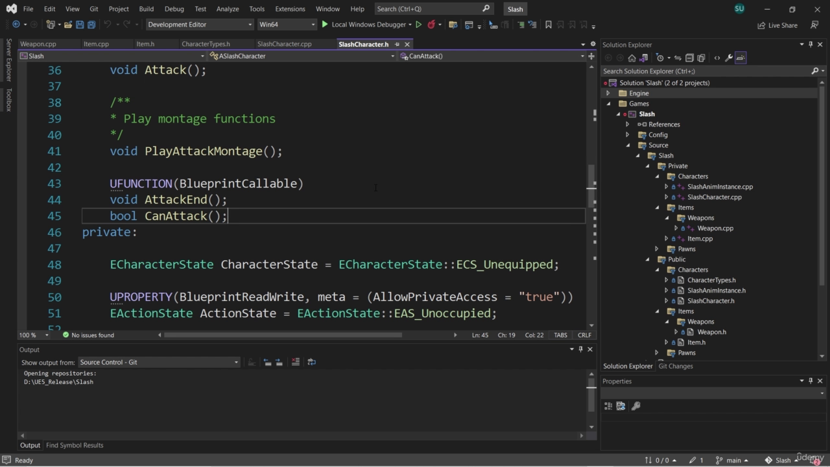This screenshot has height=467, width=830.
Task: Open the Debug menu
Action: 174,9
